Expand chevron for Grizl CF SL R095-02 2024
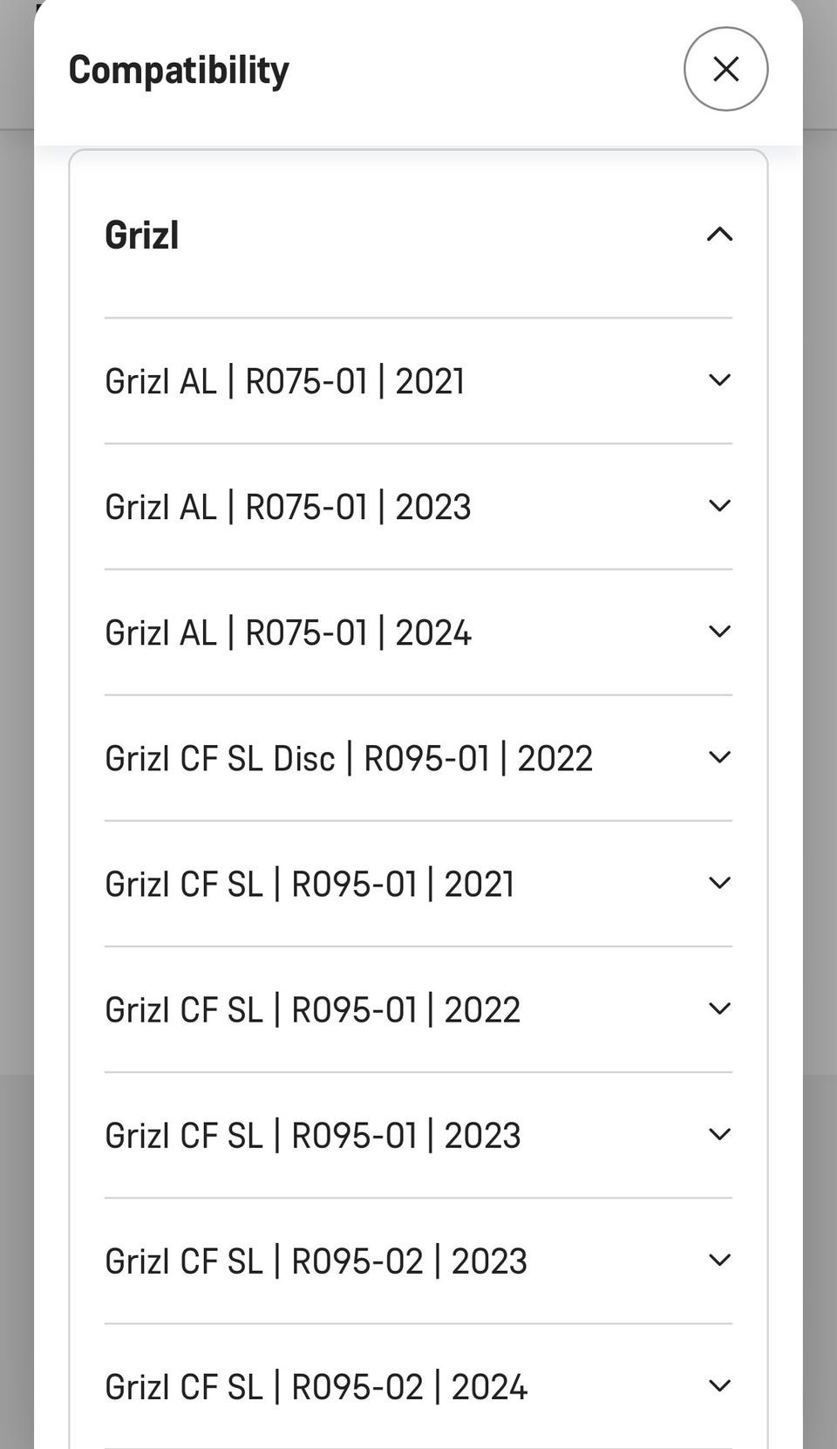The width and height of the screenshot is (837, 1449). tap(719, 1385)
